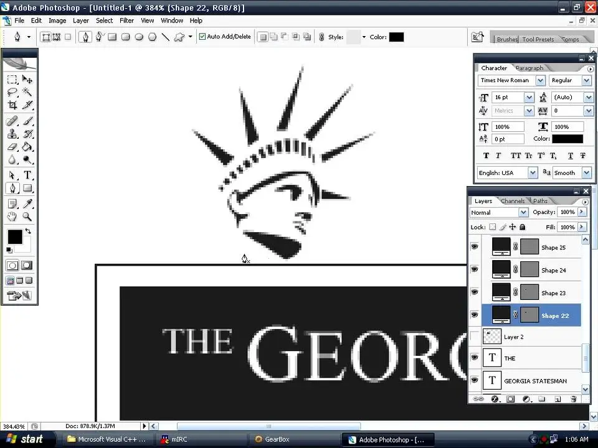The width and height of the screenshot is (598, 448).
Task: Select the Eyedropper tool
Action: (x=27, y=204)
